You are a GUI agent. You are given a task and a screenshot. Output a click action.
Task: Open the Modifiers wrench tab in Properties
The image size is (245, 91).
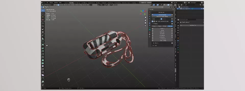click(178, 40)
